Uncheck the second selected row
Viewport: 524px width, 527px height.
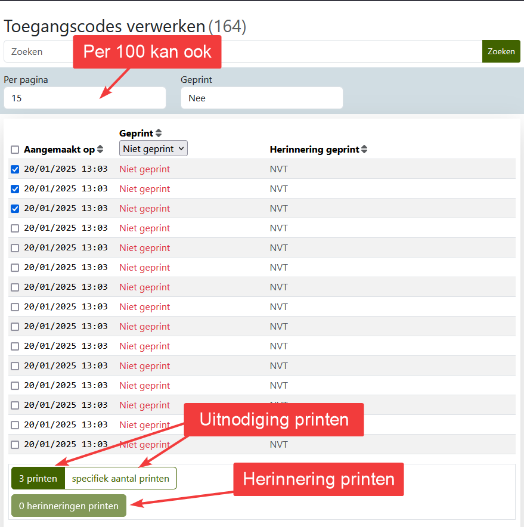pyautogui.click(x=14, y=188)
